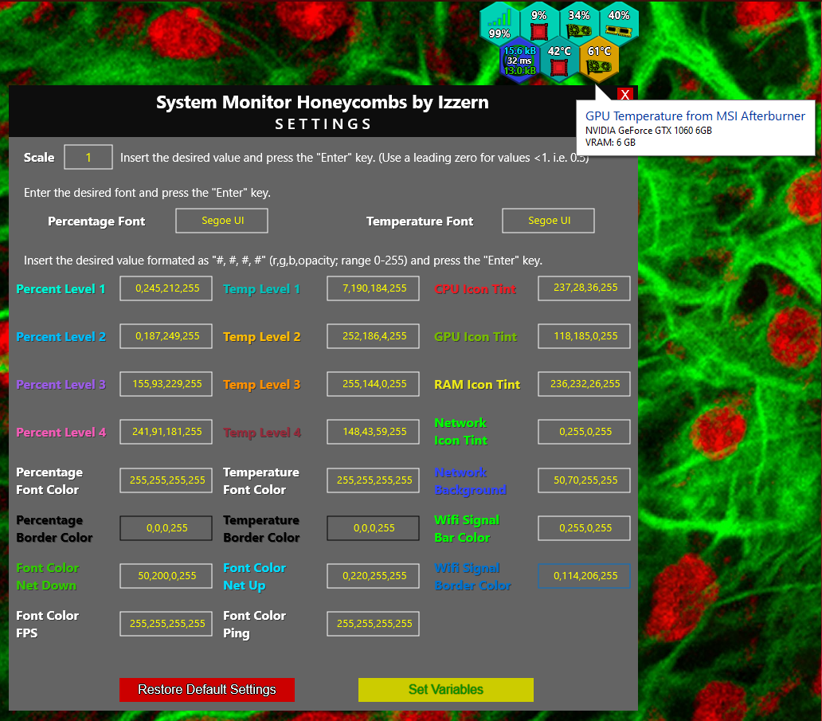Edit Temp Level 4 color value
Screen dimensions: 822x721
[374, 432]
